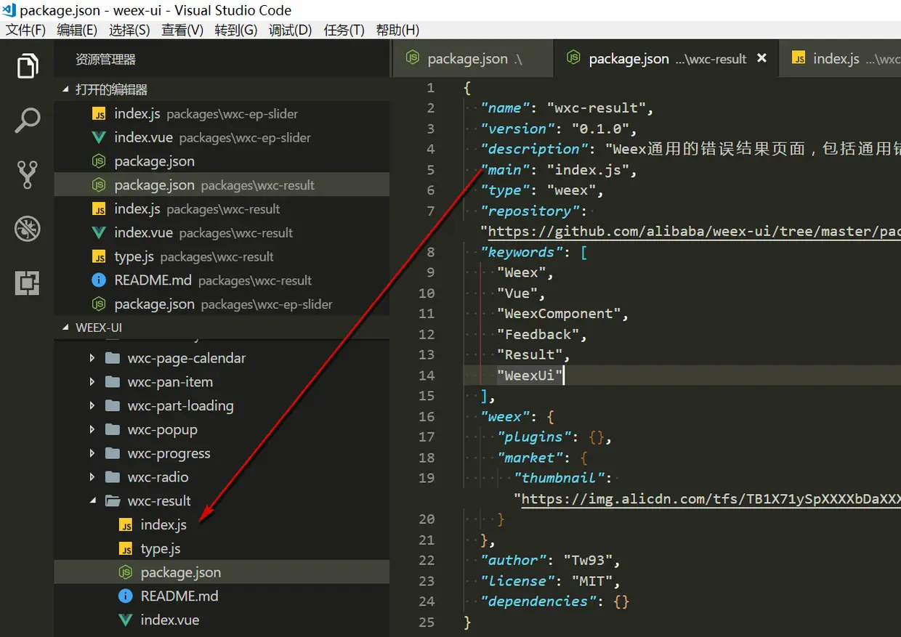Open index.vue packages\wxc-result in open editors
The width and height of the screenshot is (901, 637).
tap(222, 233)
